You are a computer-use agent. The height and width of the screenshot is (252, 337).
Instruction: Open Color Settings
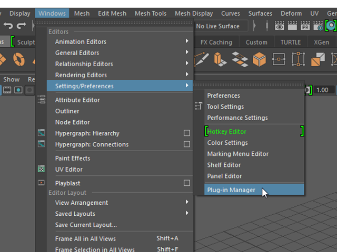pyautogui.click(x=254, y=142)
